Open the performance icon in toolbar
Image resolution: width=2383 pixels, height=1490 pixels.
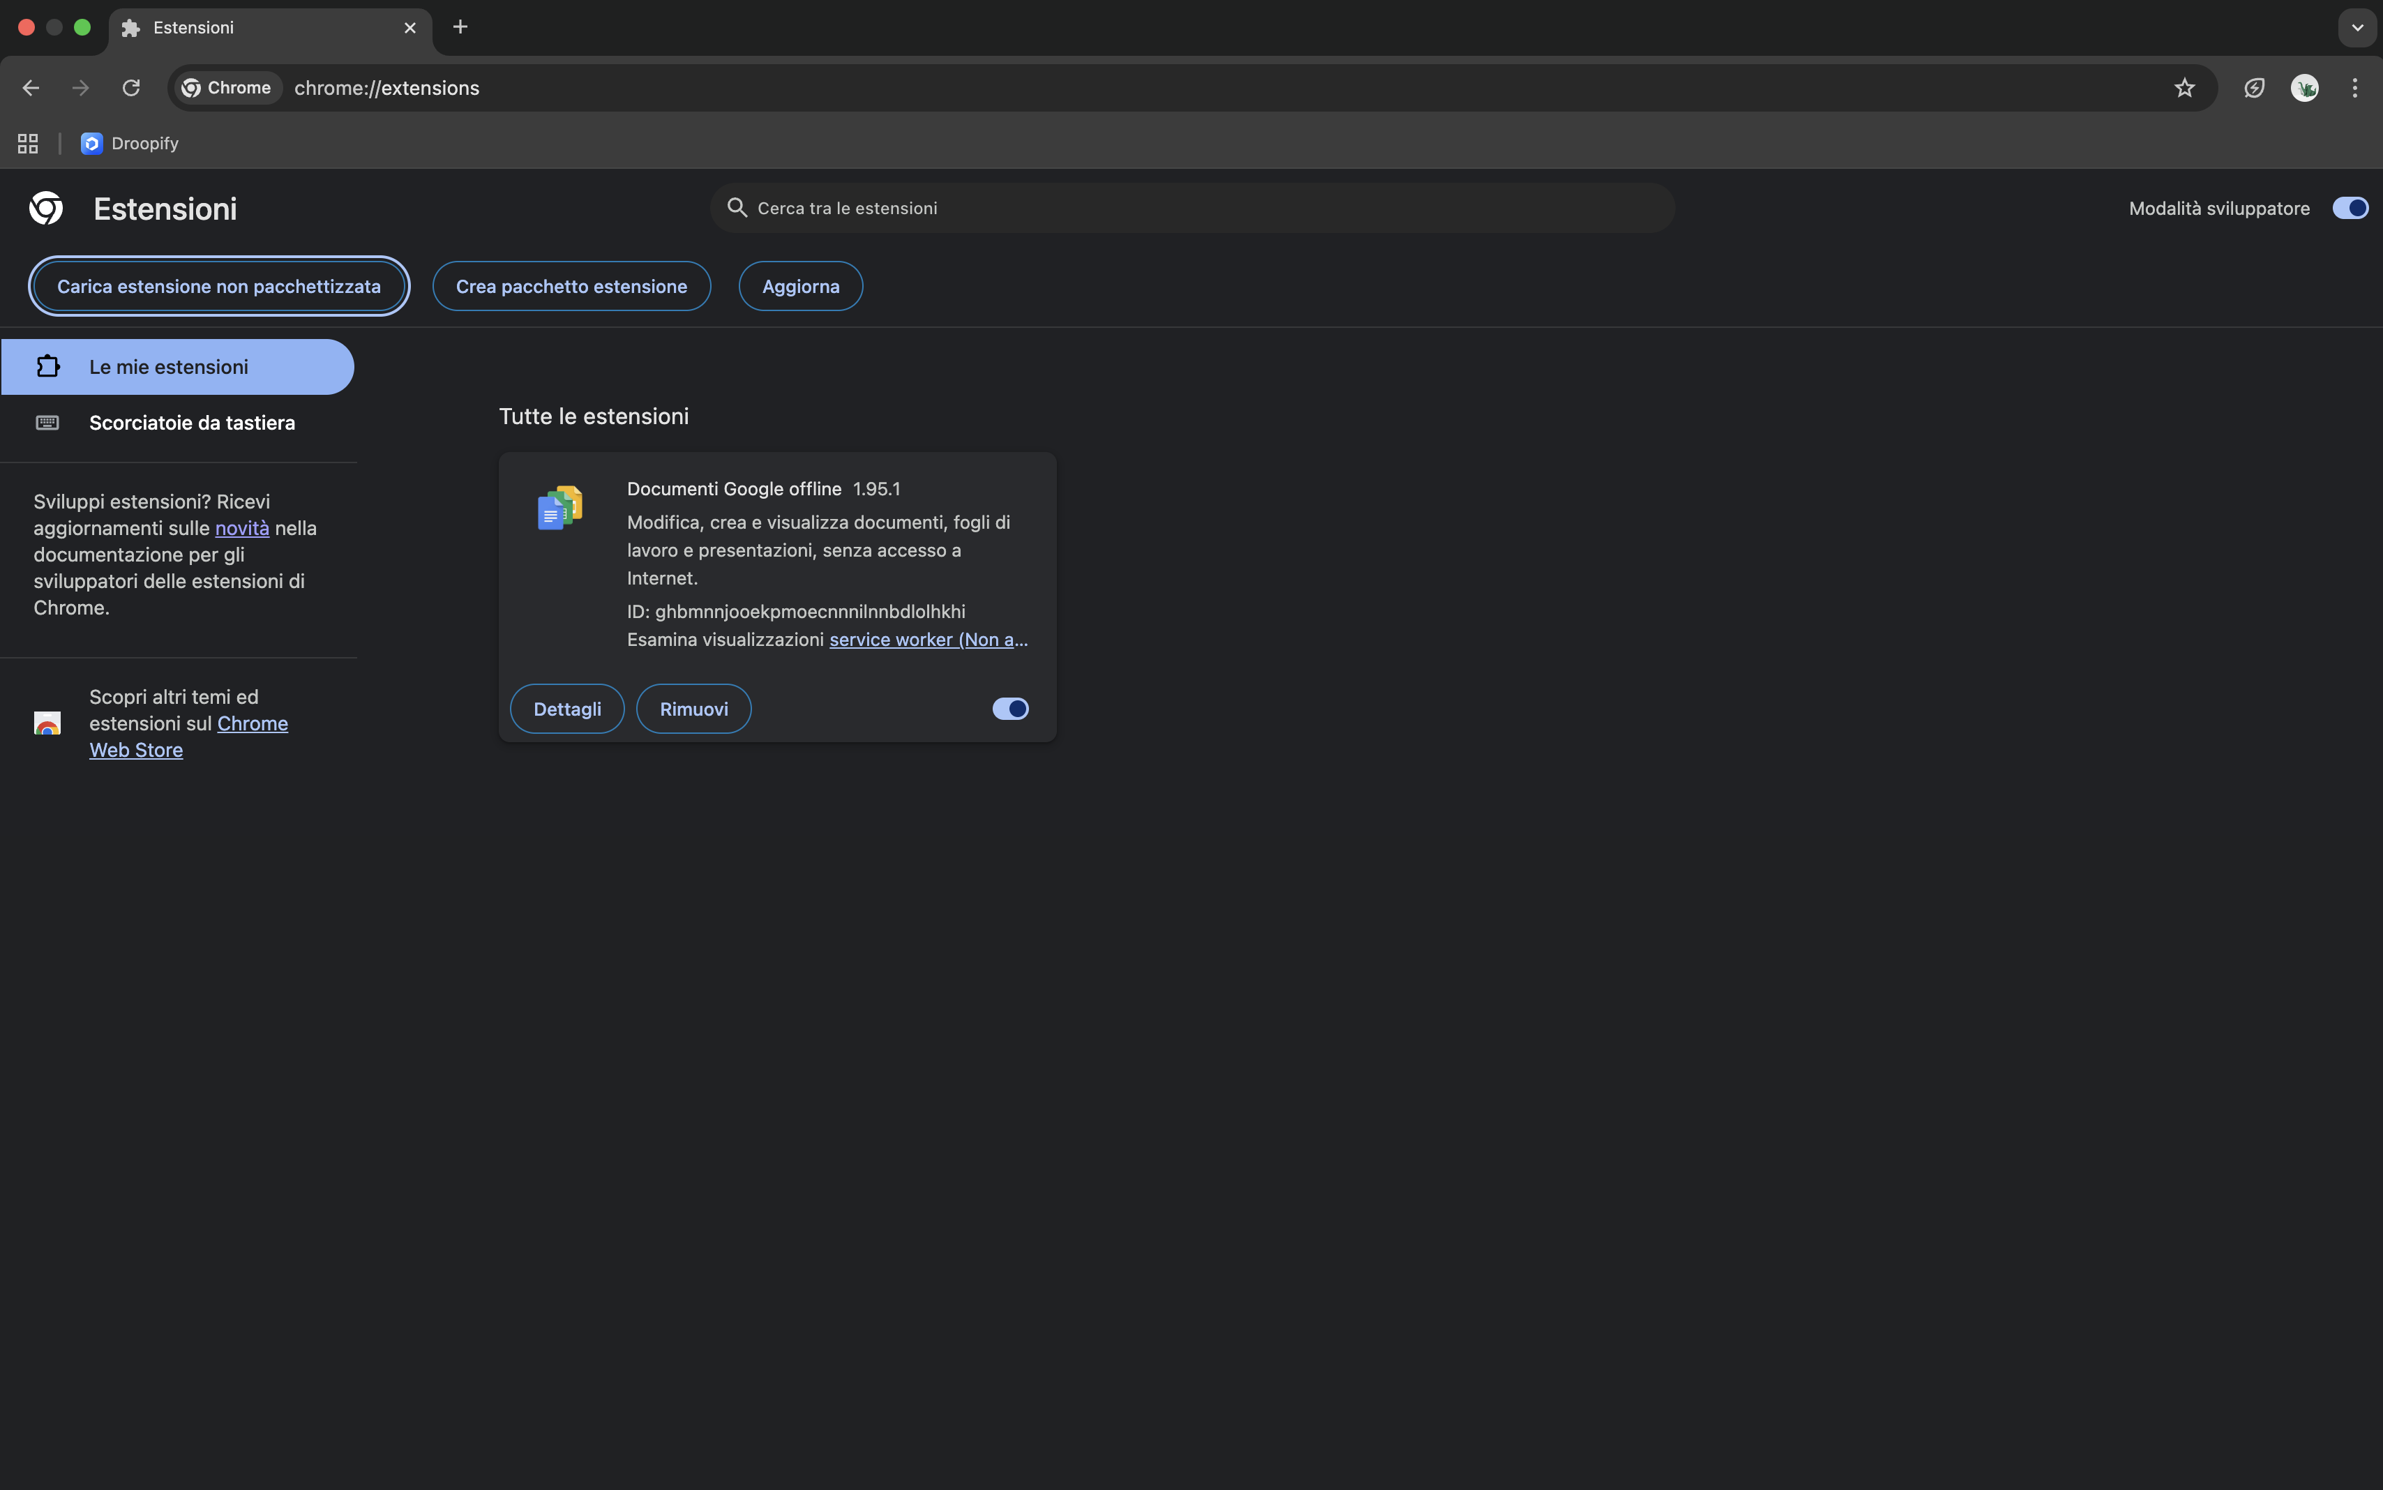pos(2254,88)
